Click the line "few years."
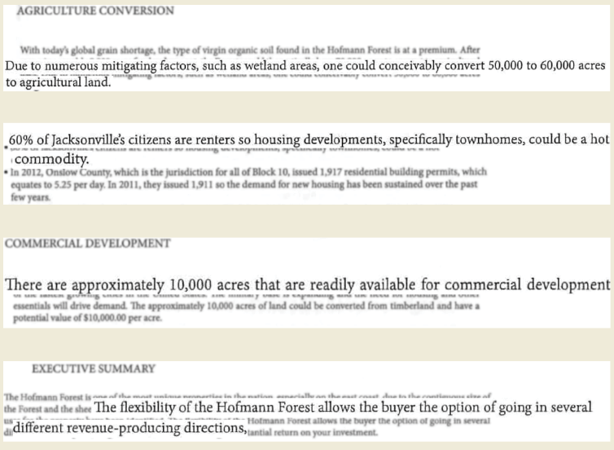This screenshot has width=614, height=450. [31, 197]
